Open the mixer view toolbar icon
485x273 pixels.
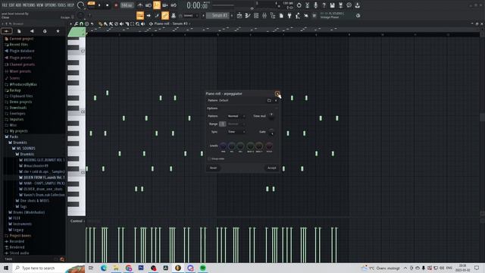coord(264,15)
